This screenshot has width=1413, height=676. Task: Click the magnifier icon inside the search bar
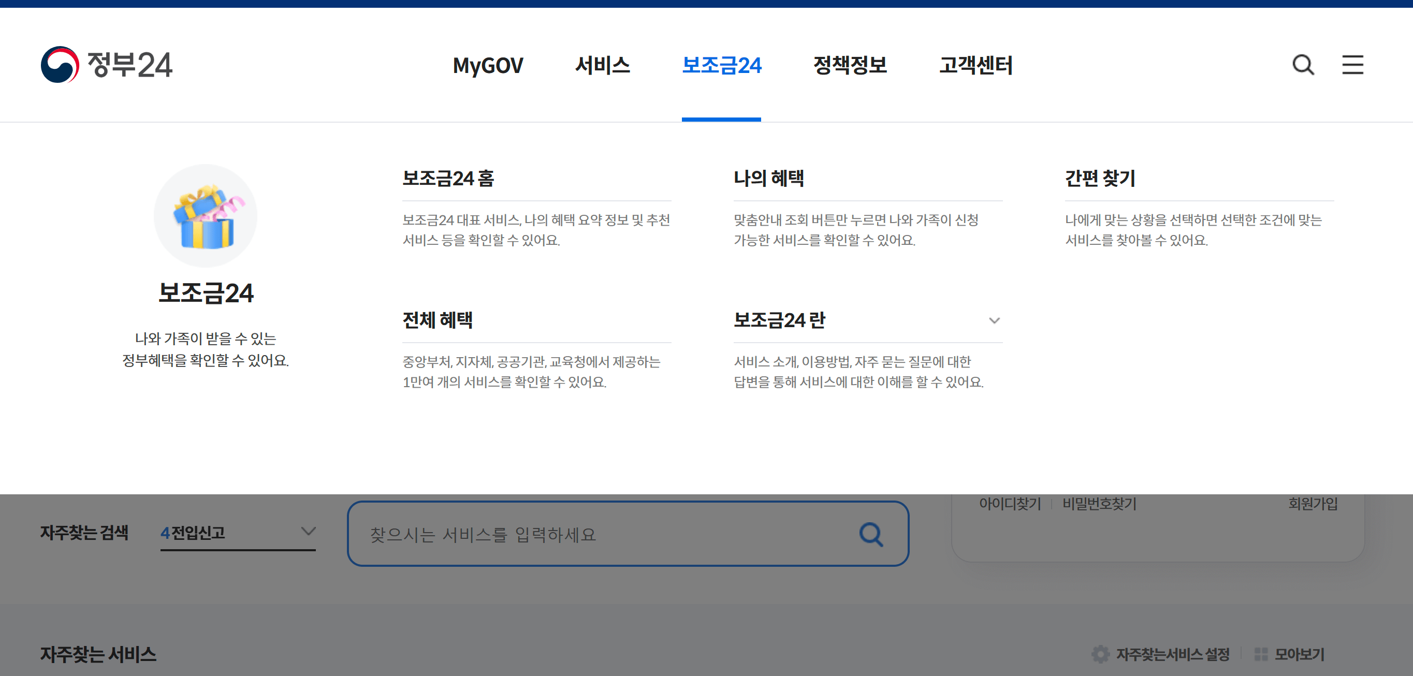click(871, 534)
